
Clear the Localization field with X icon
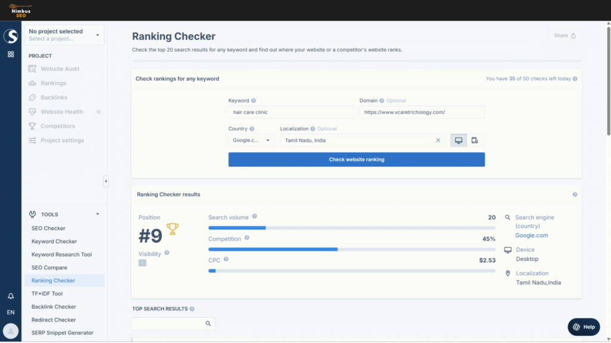point(438,141)
